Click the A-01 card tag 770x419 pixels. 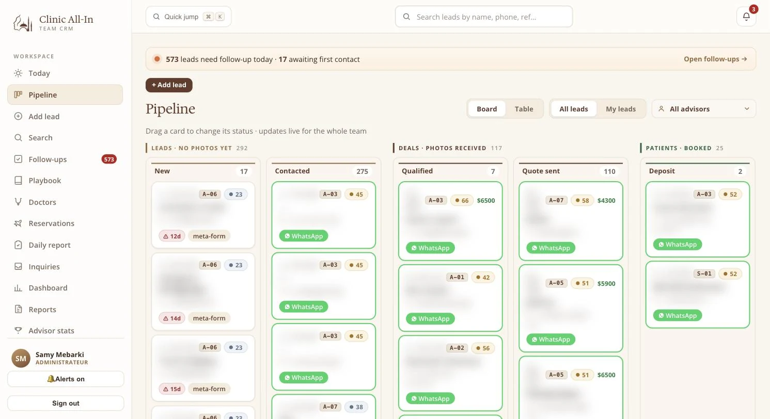[457, 277]
